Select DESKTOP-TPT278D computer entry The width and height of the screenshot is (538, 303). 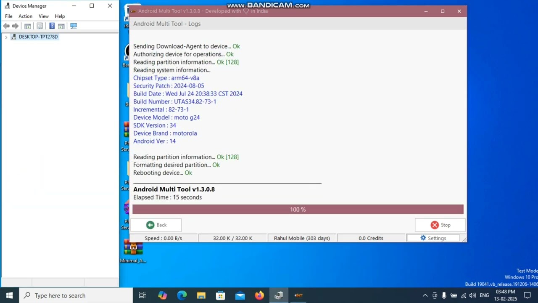38,37
